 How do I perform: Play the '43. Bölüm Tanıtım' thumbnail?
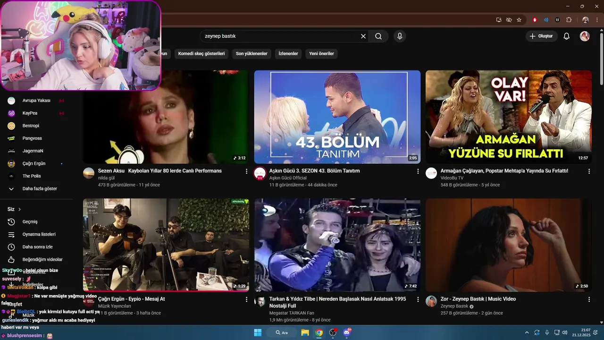click(337, 117)
